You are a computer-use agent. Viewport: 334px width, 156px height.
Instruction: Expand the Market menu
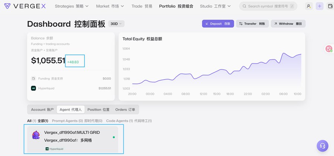coord(110,6)
